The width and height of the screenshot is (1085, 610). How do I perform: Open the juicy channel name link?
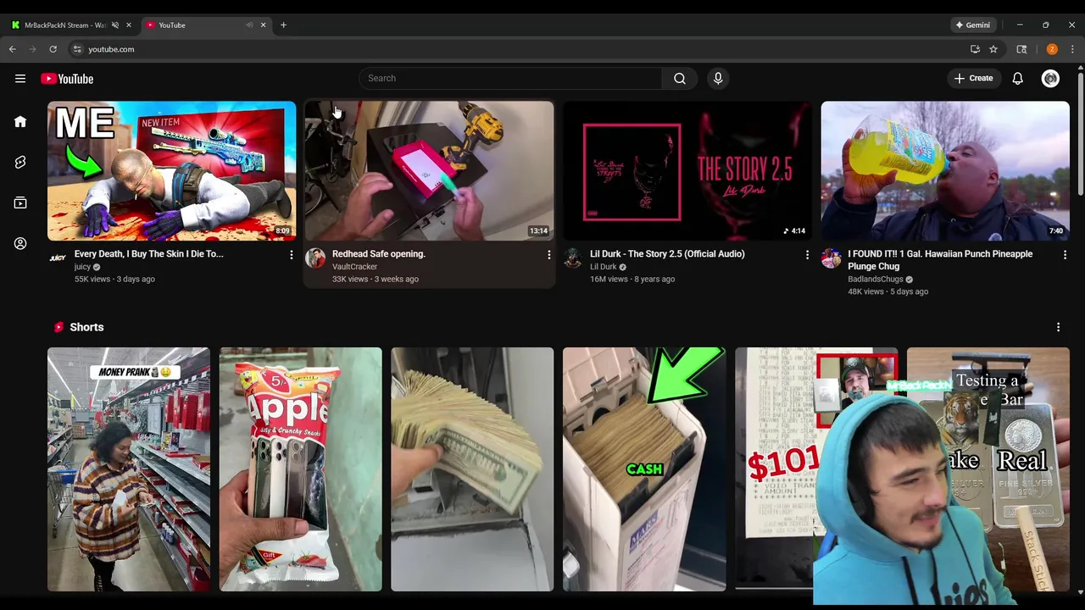click(x=82, y=267)
